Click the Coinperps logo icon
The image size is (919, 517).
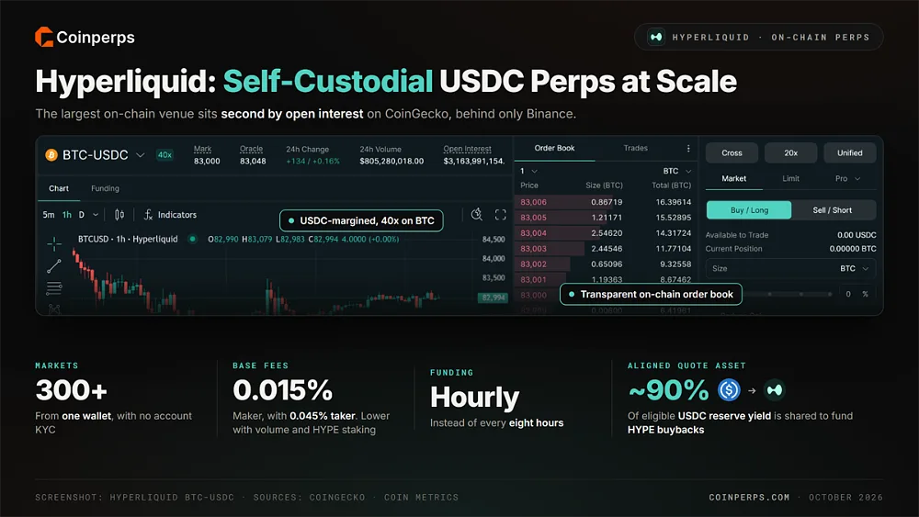click(x=44, y=37)
